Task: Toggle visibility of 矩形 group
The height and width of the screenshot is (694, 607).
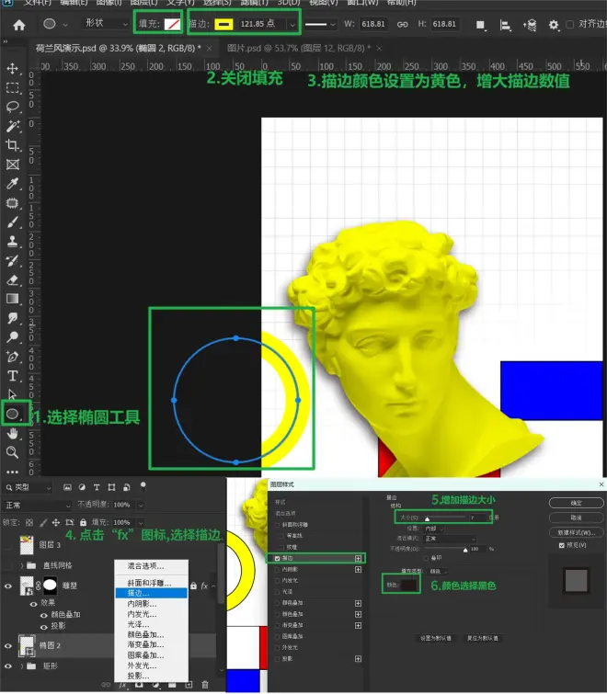Action: click(8, 666)
